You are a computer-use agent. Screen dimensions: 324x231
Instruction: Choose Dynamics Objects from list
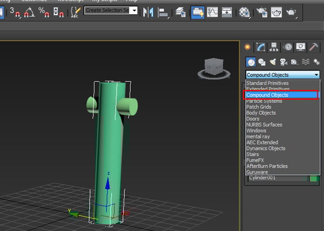pyautogui.click(x=282, y=149)
